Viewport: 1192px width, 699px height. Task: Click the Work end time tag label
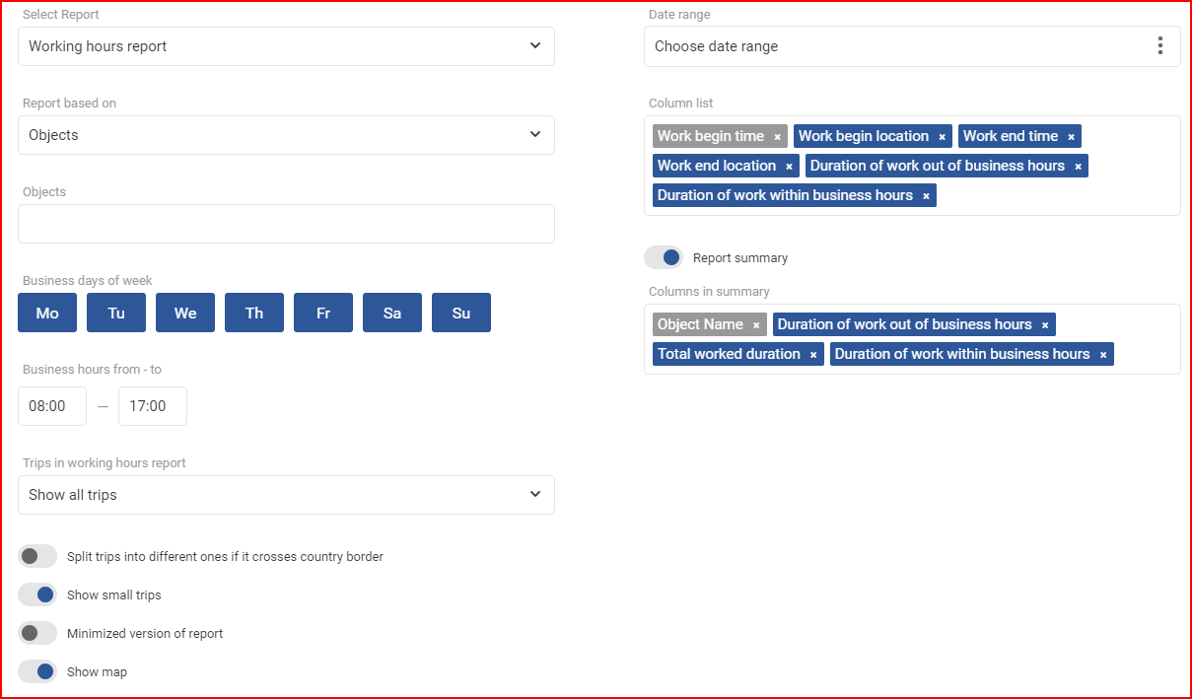pyautogui.click(x=1011, y=136)
